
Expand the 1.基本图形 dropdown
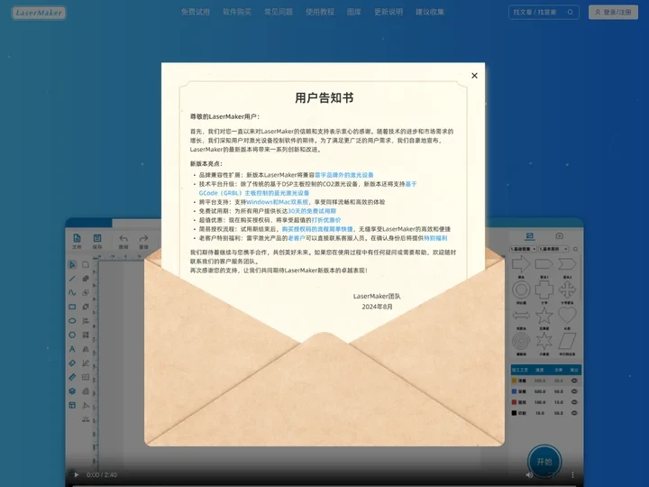[553, 249]
